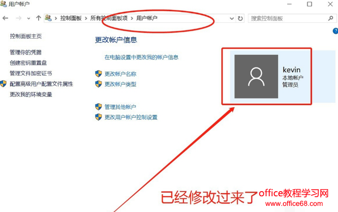The image size is (338, 212).
Task: Refresh the control panel page
Action: point(240,18)
